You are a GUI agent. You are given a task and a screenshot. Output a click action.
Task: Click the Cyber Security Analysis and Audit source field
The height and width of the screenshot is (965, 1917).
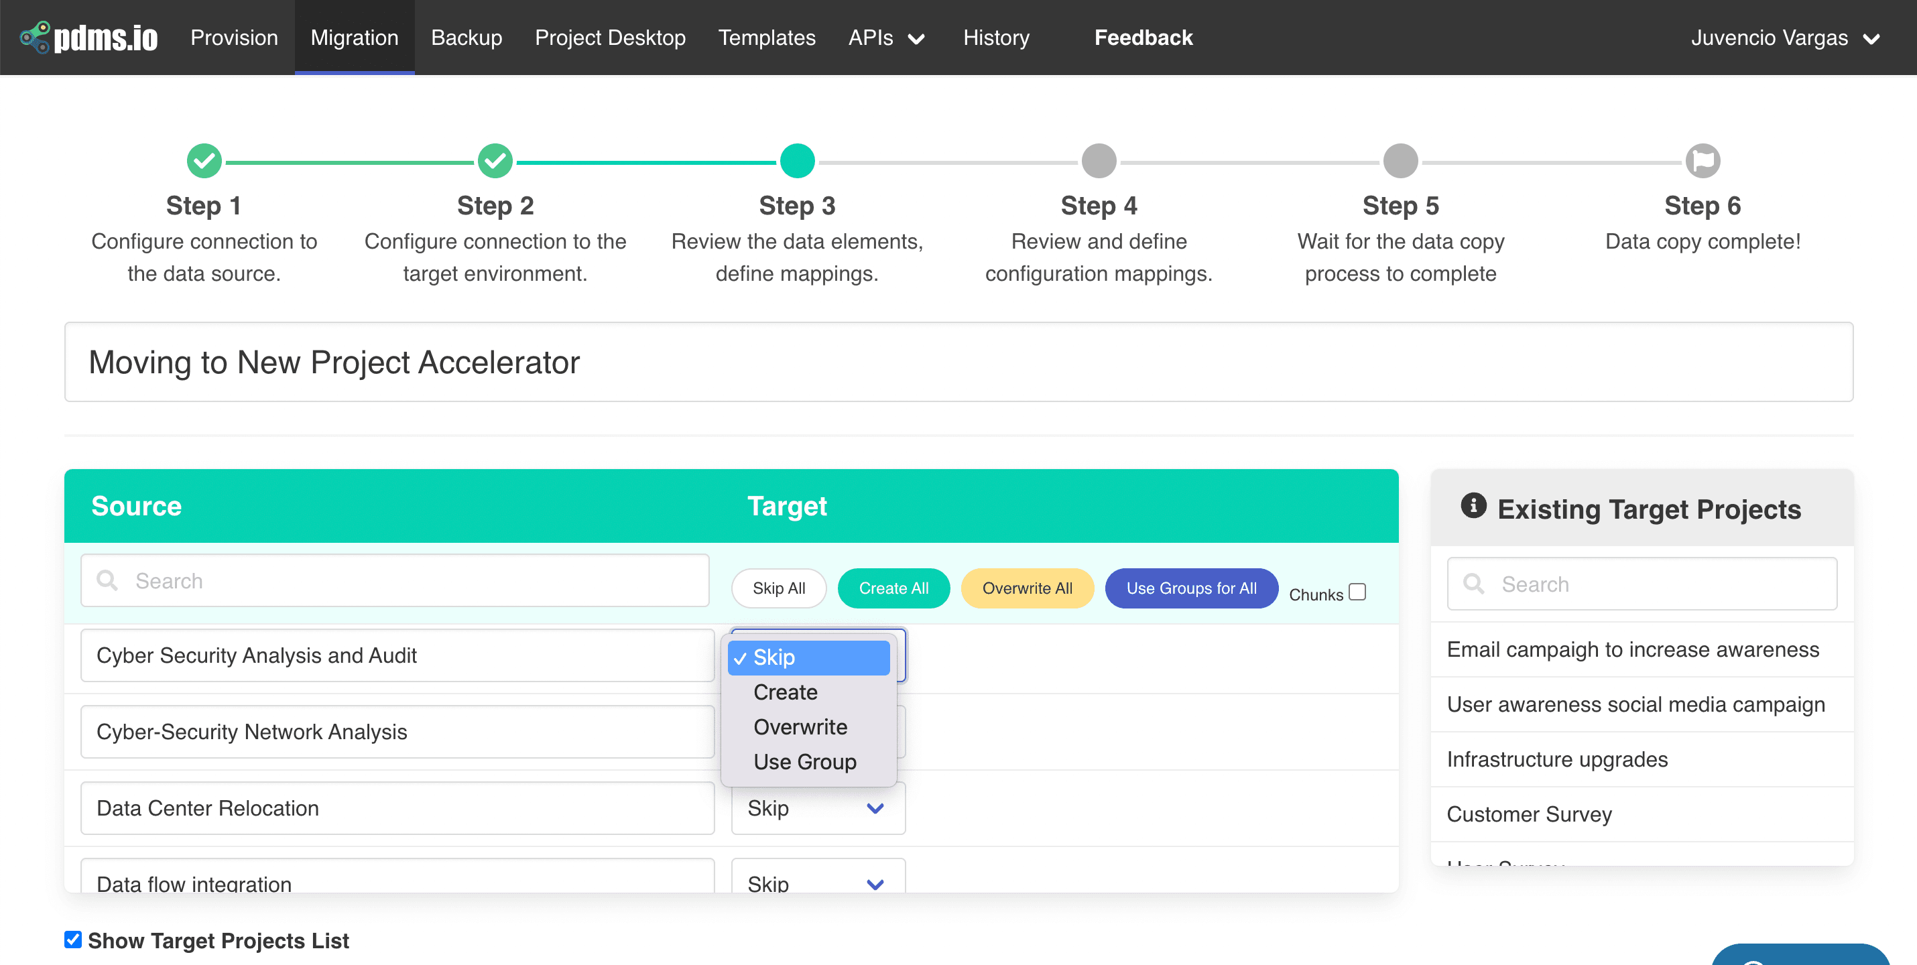tap(397, 655)
